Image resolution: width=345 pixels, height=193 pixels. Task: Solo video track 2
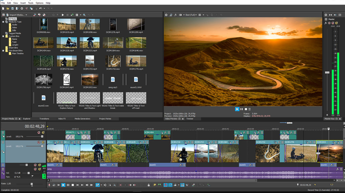click(x=43, y=142)
